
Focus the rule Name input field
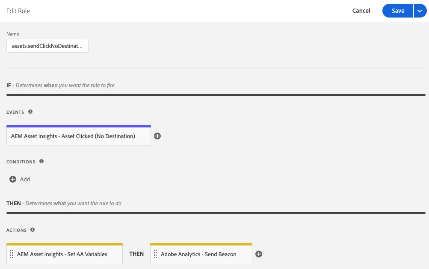pos(47,46)
